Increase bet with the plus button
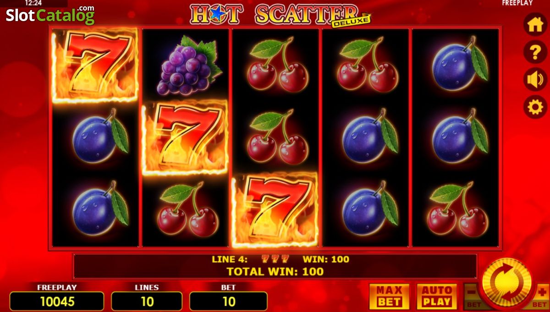This screenshot has height=312, width=550. pos(541,296)
